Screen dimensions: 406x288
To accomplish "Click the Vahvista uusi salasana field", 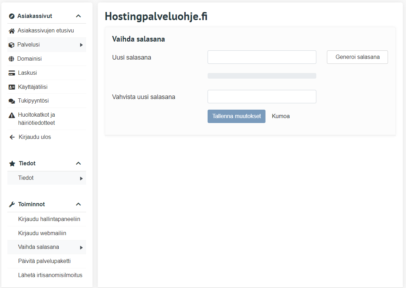I will pos(262,97).
